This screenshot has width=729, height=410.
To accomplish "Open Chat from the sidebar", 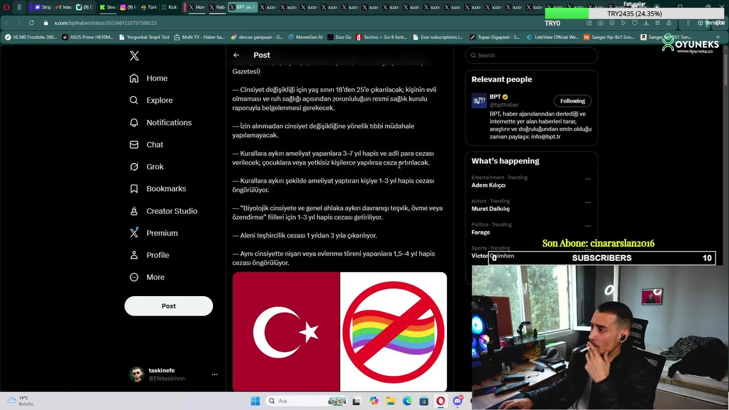I will 146,145.
